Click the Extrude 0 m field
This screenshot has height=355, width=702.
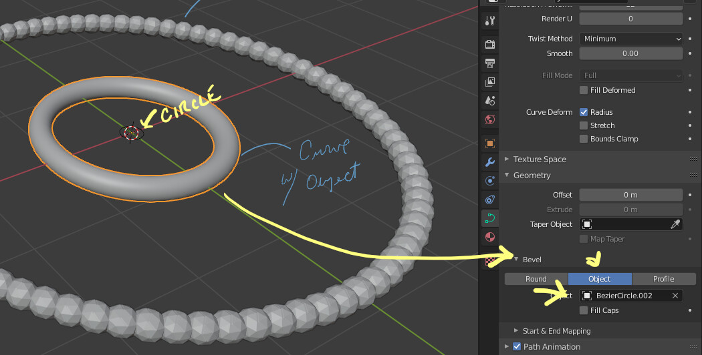click(631, 210)
